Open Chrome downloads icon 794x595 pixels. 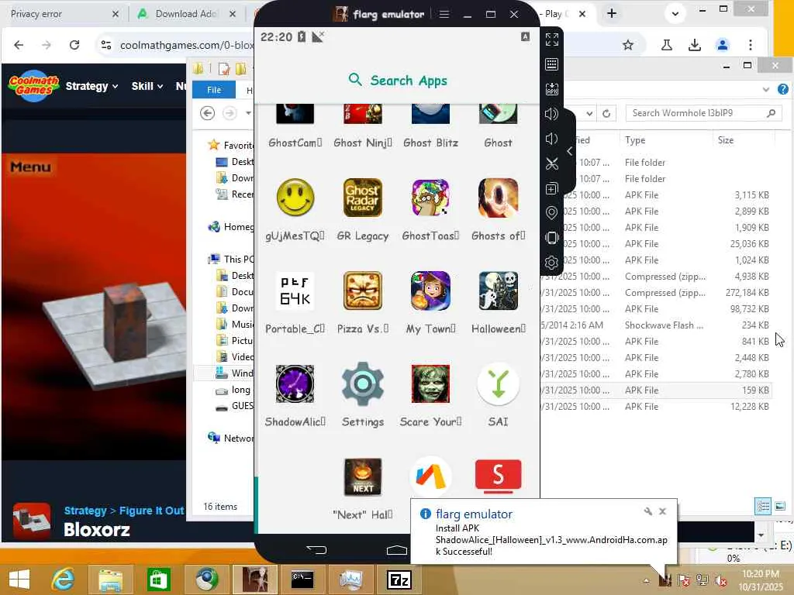(695, 45)
